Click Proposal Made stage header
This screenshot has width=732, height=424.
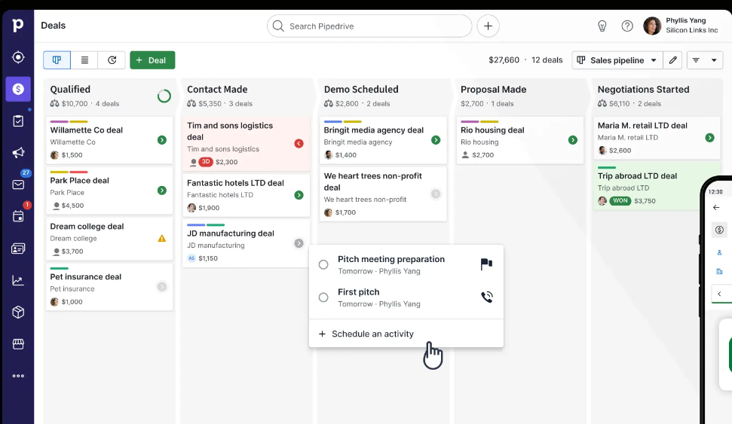[x=494, y=89]
